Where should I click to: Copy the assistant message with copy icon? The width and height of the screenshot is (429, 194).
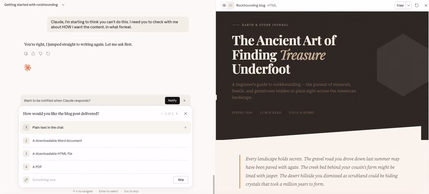(x=26, y=54)
